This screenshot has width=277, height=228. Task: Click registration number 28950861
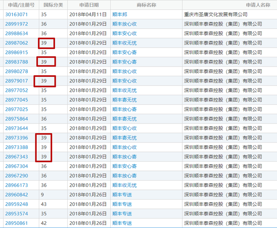click(17, 224)
